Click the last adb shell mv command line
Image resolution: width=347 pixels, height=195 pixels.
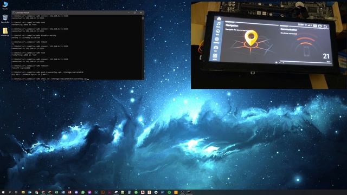coord(50,79)
